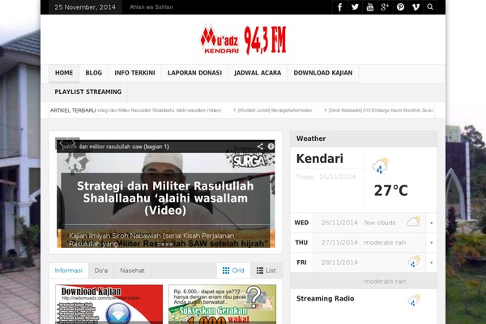Screen dimensions: 486x324
Task: Click the slider pagination dots
Action: [x=165, y=245]
